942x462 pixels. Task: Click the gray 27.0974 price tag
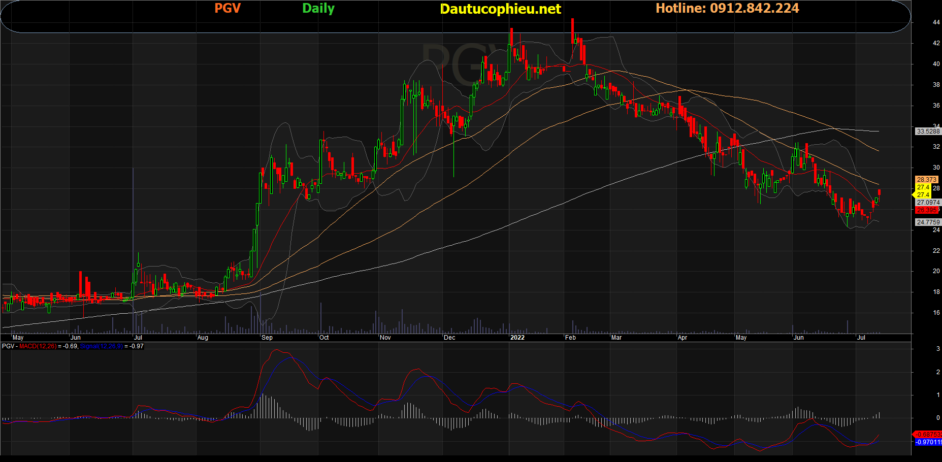click(928, 203)
